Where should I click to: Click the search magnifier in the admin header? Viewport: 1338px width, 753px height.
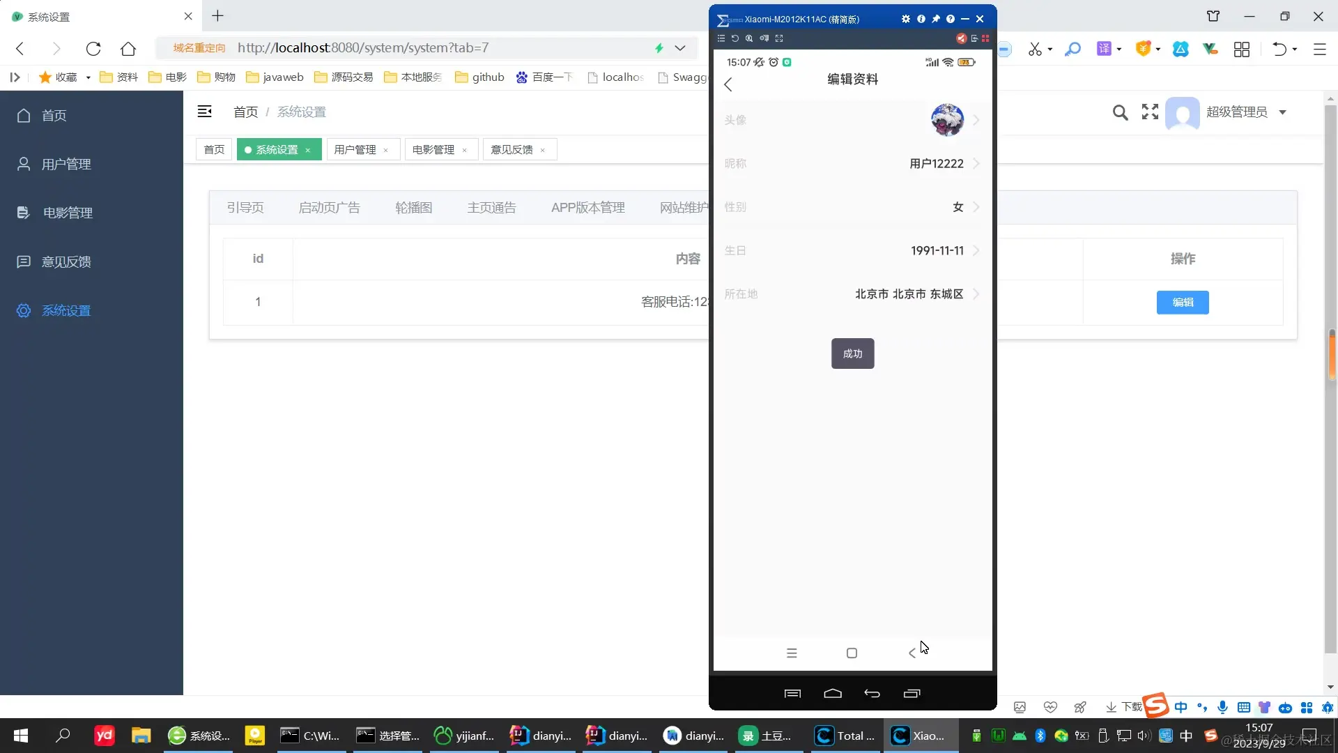tap(1119, 112)
